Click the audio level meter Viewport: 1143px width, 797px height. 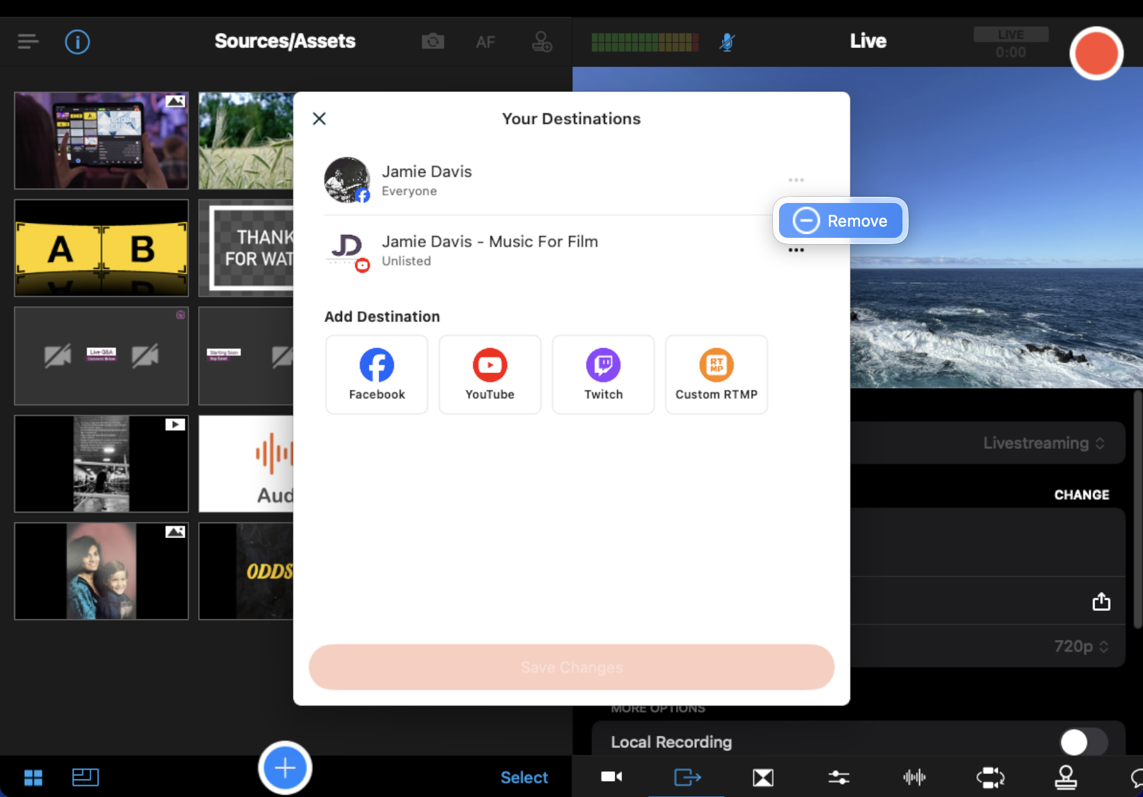coord(644,42)
